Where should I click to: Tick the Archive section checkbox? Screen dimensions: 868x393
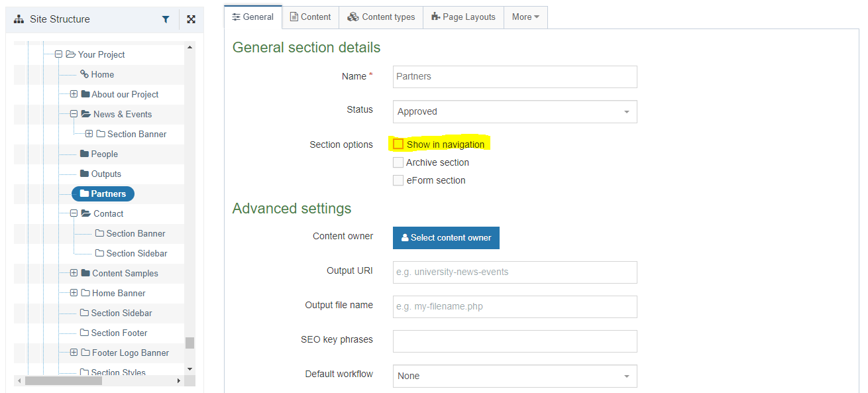click(x=398, y=162)
